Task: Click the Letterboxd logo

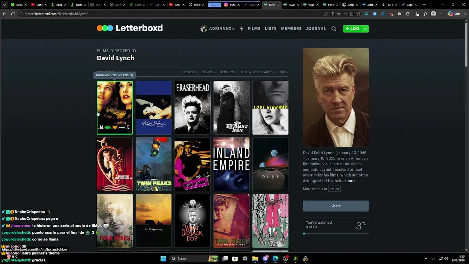Action: tap(130, 28)
